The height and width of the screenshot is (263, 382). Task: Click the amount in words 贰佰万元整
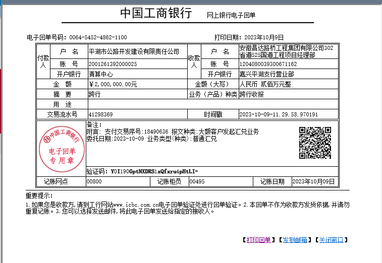265,84
